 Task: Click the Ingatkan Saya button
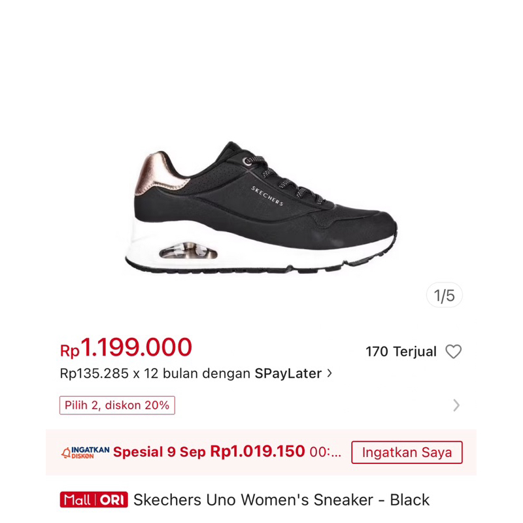(407, 452)
